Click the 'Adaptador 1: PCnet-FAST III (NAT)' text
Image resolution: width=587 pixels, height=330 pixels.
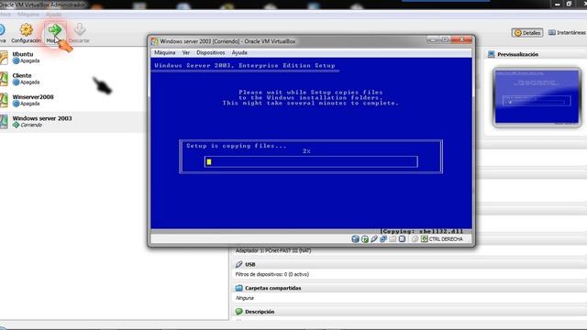tap(273, 250)
